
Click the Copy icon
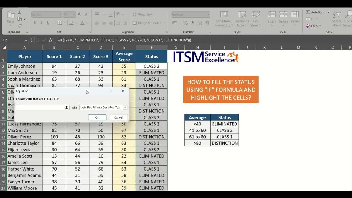[x=20, y=19]
